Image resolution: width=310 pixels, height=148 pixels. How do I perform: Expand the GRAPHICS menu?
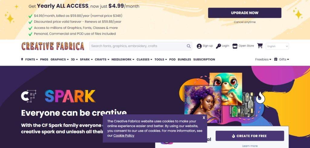(60, 59)
